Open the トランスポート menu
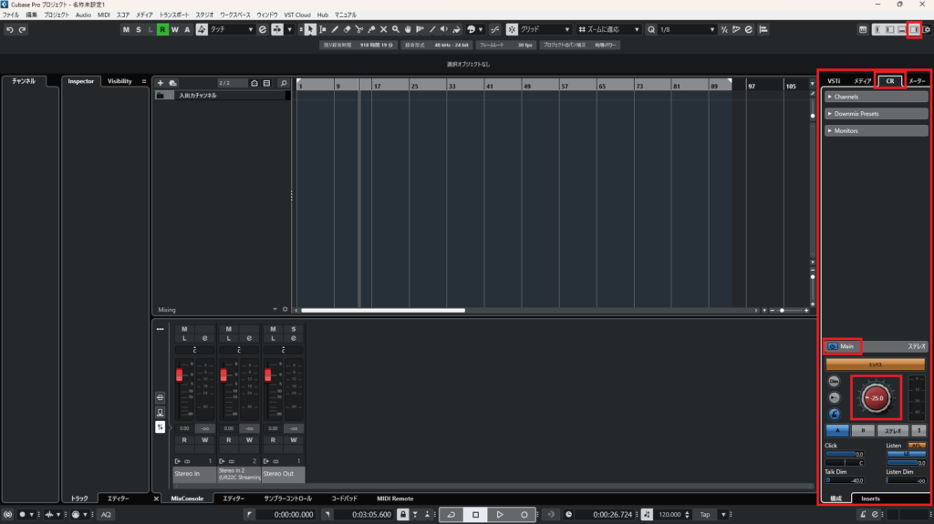 174,15
